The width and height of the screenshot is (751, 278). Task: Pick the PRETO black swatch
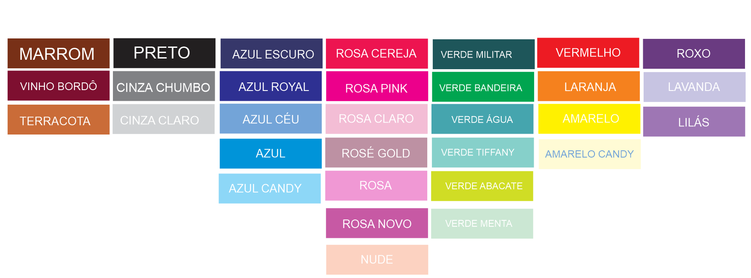click(164, 53)
